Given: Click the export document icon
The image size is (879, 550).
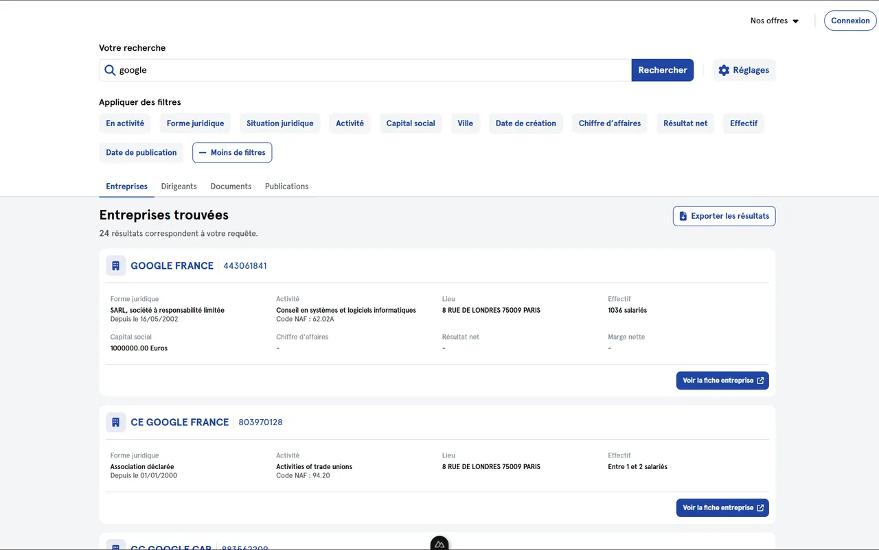Looking at the screenshot, I should click(x=683, y=216).
